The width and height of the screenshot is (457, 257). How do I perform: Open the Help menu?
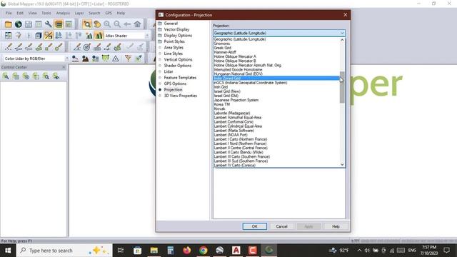point(121,13)
